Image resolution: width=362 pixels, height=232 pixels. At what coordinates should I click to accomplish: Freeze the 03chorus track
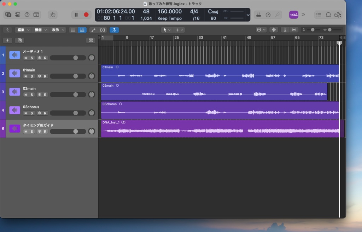[40, 113]
